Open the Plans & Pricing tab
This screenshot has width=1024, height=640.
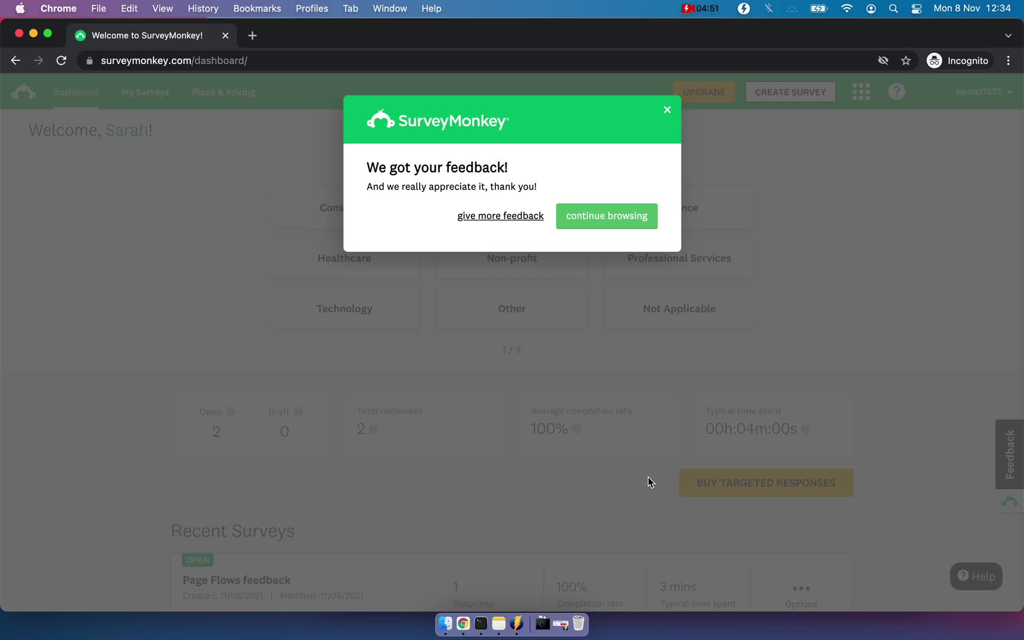point(222,91)
